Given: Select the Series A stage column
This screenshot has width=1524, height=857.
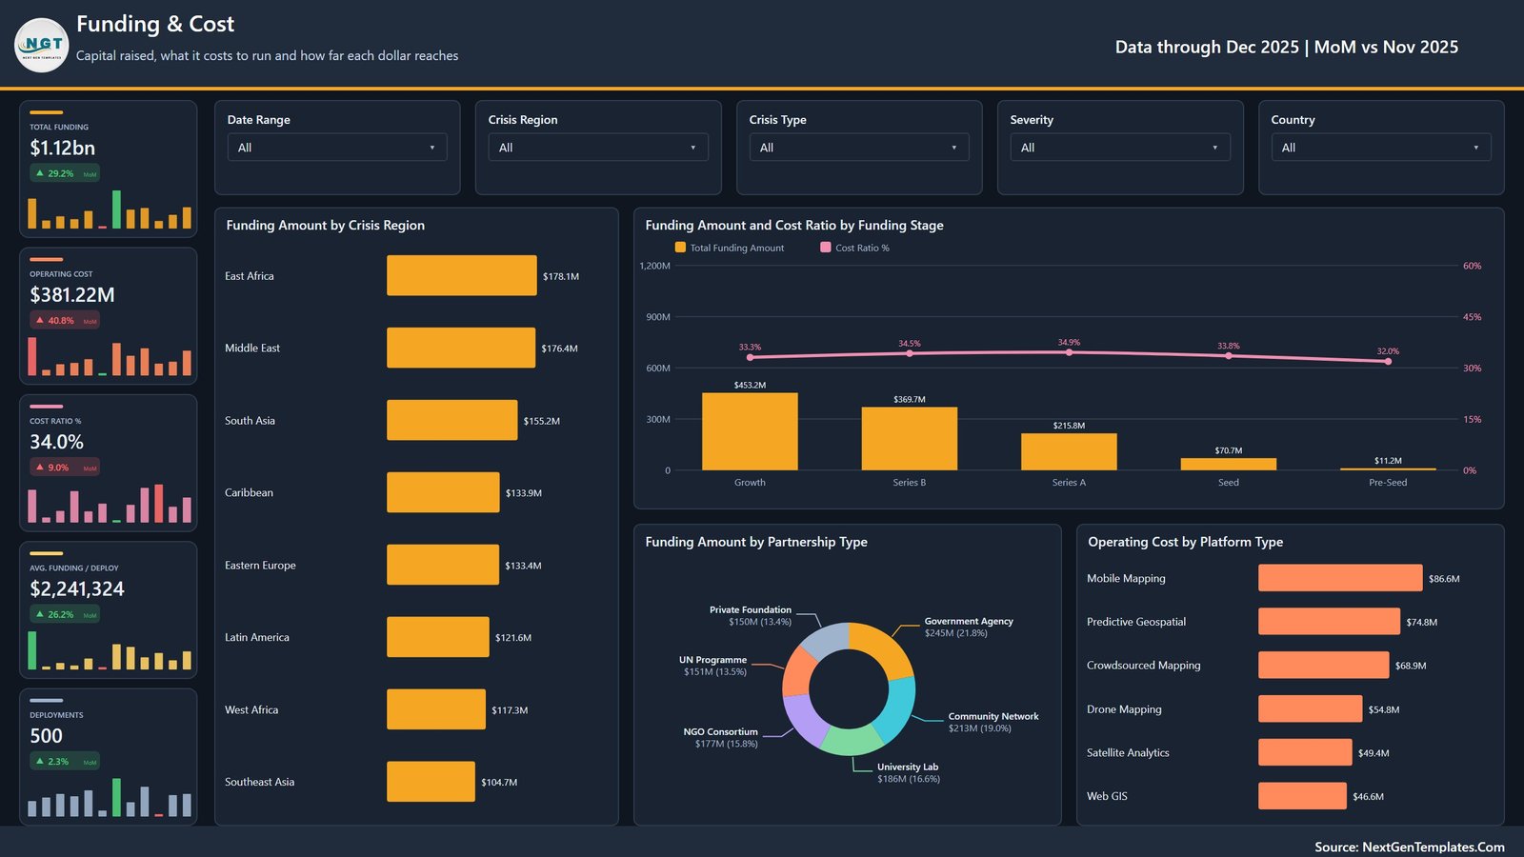Looking at the screenshot, I should tap(1069, 452).
